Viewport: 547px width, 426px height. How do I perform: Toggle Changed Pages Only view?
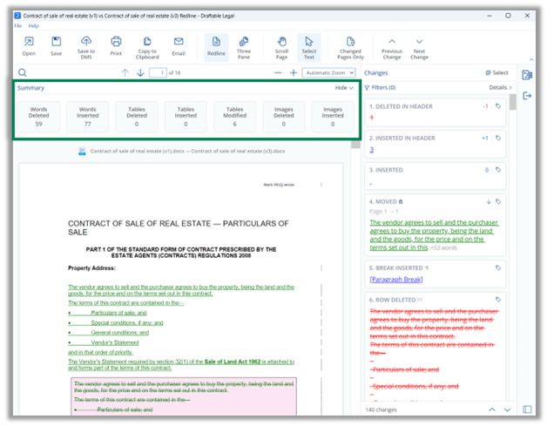pos(350,47)
